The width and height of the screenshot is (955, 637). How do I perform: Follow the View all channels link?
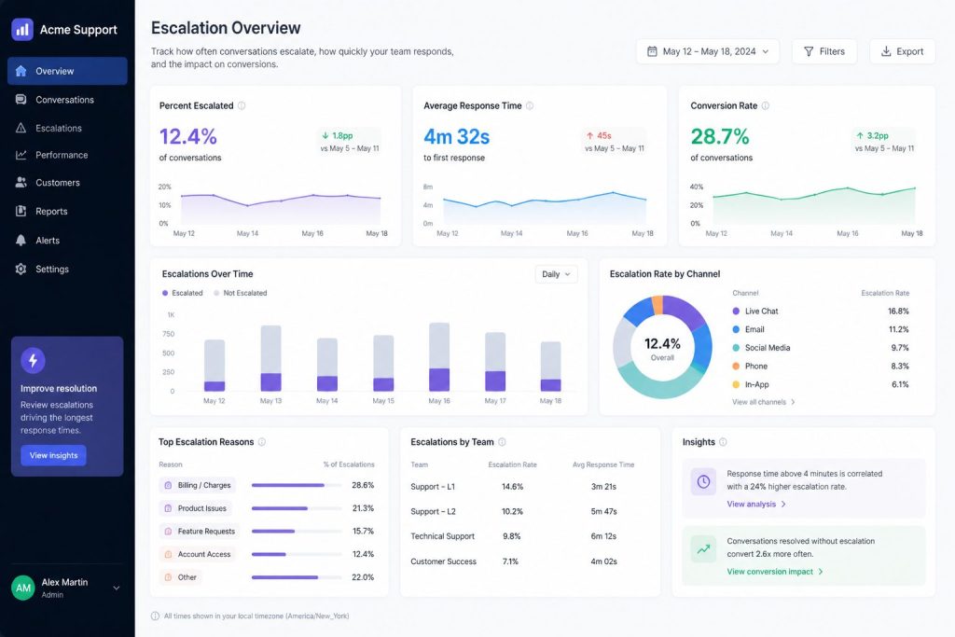763,402
